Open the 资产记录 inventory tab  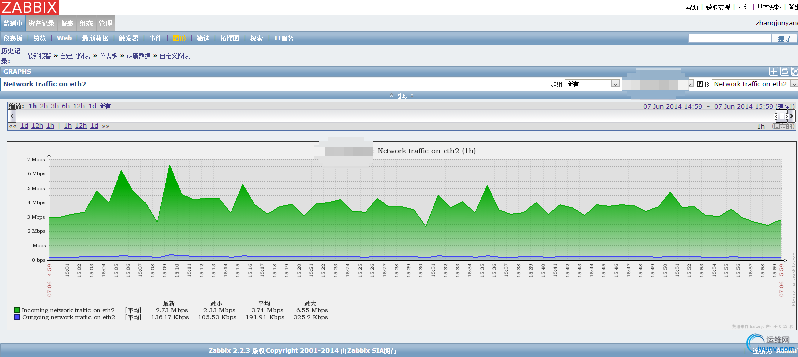point(41,24)
